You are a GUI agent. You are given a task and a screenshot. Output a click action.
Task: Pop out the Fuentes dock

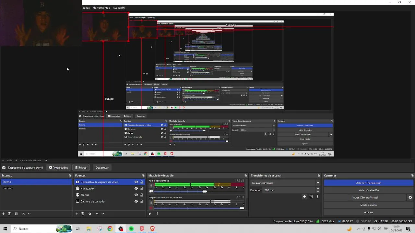pos(144,176)
